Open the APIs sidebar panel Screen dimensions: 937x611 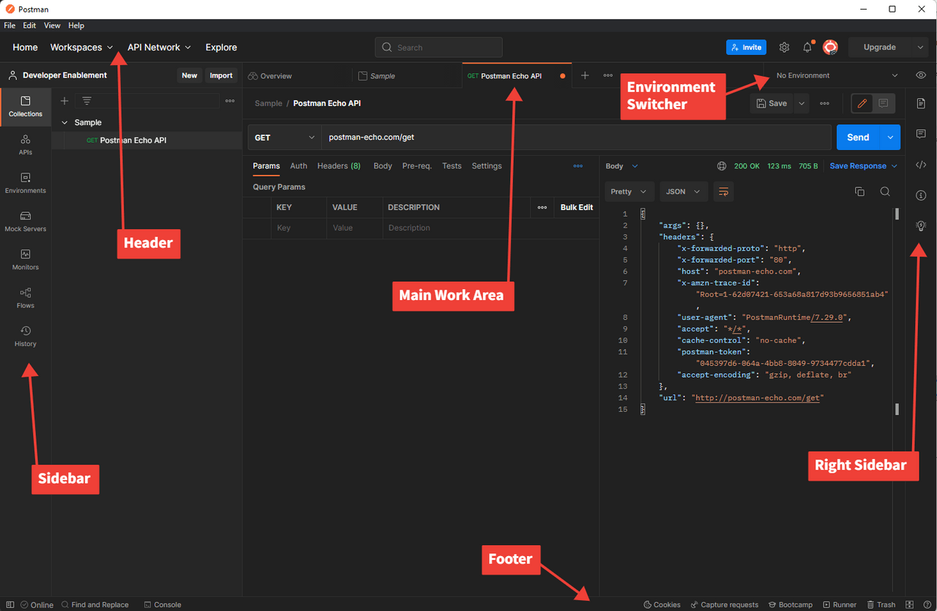[x=26, y=145]
